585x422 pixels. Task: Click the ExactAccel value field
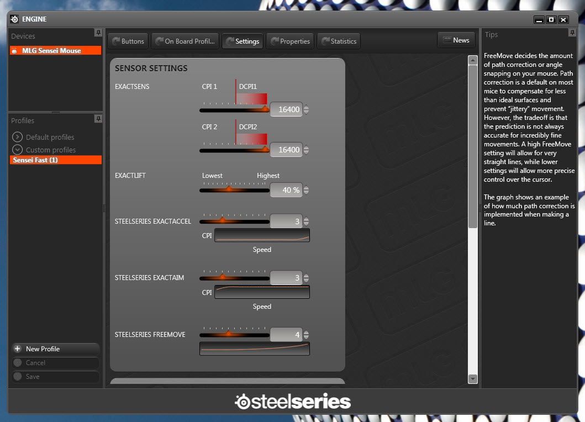(286, 221)
